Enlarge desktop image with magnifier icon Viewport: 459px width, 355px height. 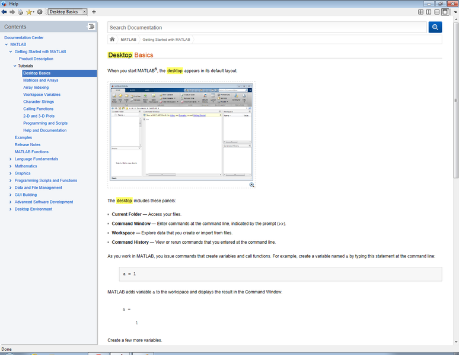pos(252,185)
